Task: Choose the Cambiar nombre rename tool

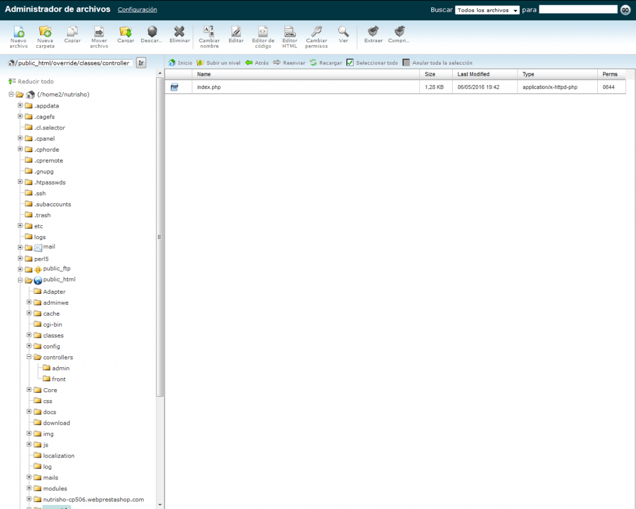Action: click(209, 37)
